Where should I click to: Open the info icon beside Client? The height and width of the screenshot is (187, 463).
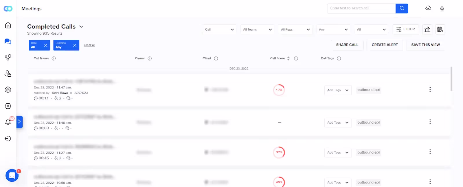[x=216, y=58]
